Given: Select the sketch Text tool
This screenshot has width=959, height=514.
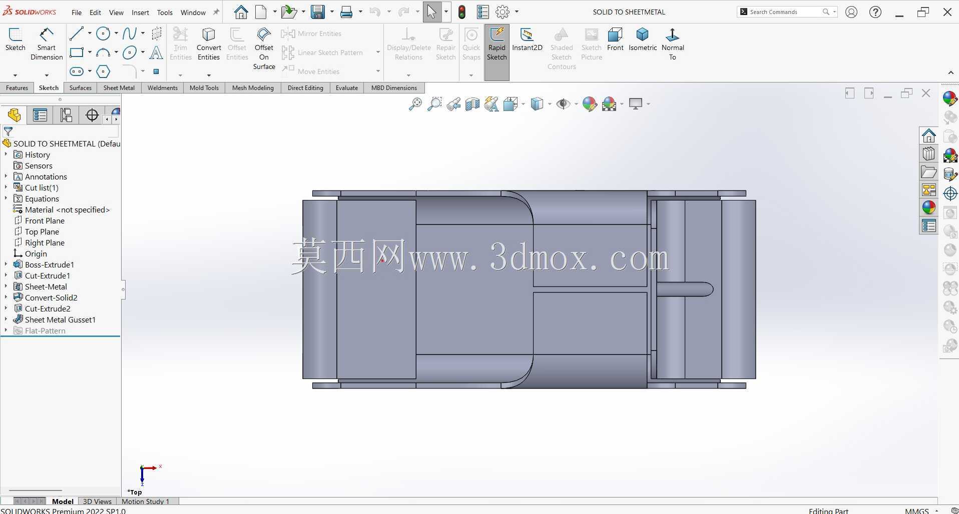Looking at the screenshot, I should point(156,52).
